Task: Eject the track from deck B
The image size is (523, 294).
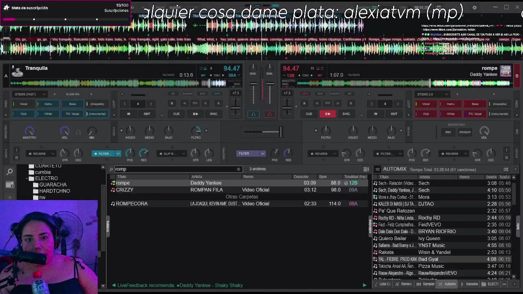Action: (x=351, y=103)
